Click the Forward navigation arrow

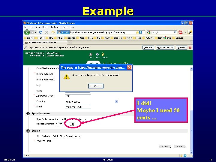32,32
